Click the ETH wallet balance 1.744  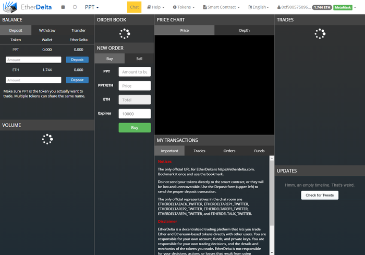47,70
